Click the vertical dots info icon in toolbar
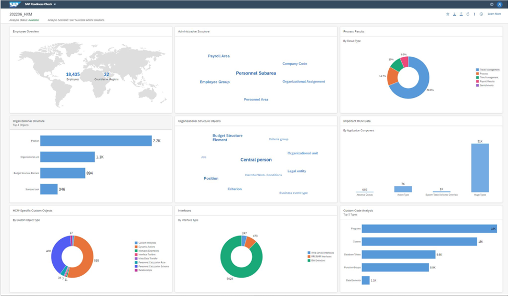Image resolution: width=509 pixels, height=296 pixels. click(475, 14)
